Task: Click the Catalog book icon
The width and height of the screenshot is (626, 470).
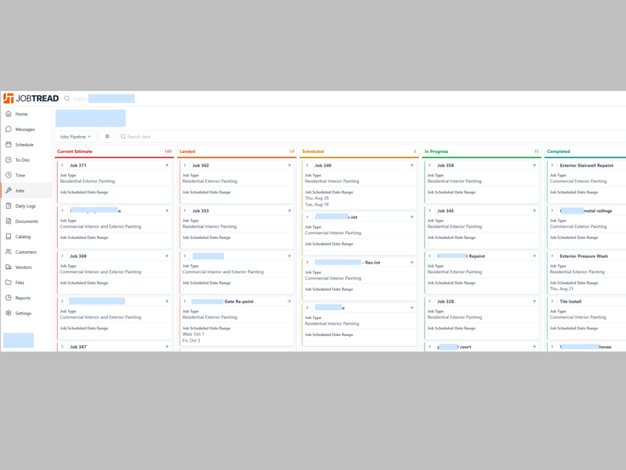Action: coord(8,237)
